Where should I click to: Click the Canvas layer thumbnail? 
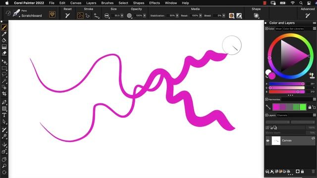click(276, 140)
